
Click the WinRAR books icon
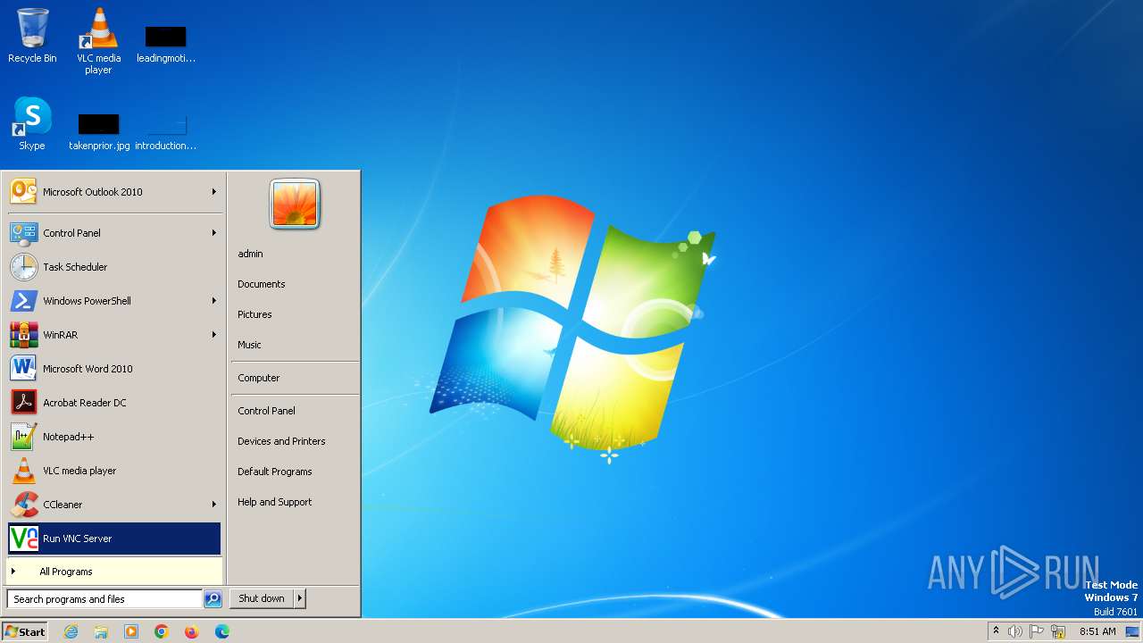pyautogui.click(x=24, y=334)
